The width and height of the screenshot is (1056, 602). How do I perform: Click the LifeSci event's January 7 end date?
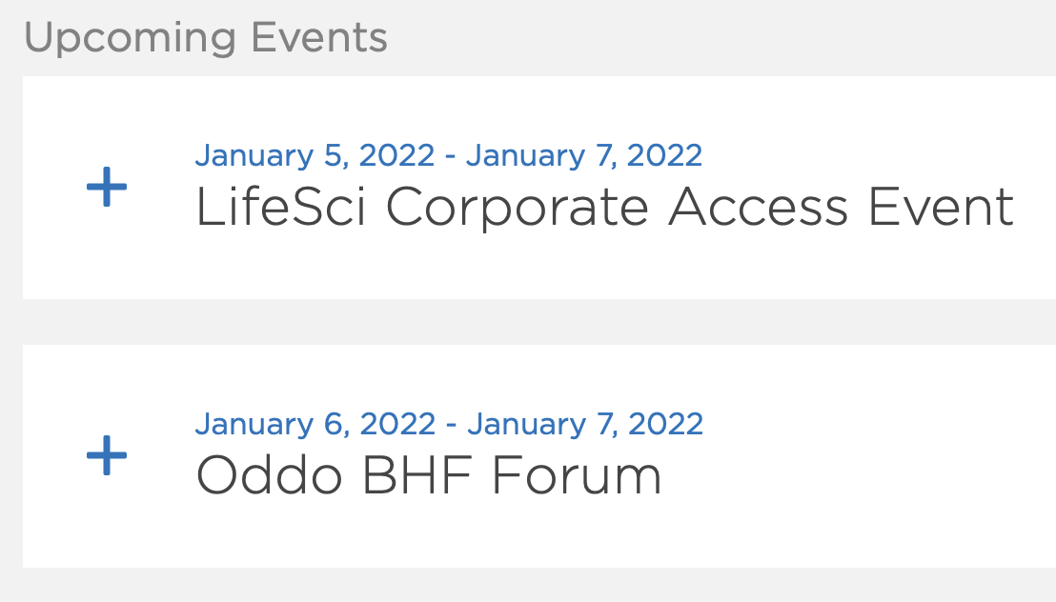pos(584,154)
